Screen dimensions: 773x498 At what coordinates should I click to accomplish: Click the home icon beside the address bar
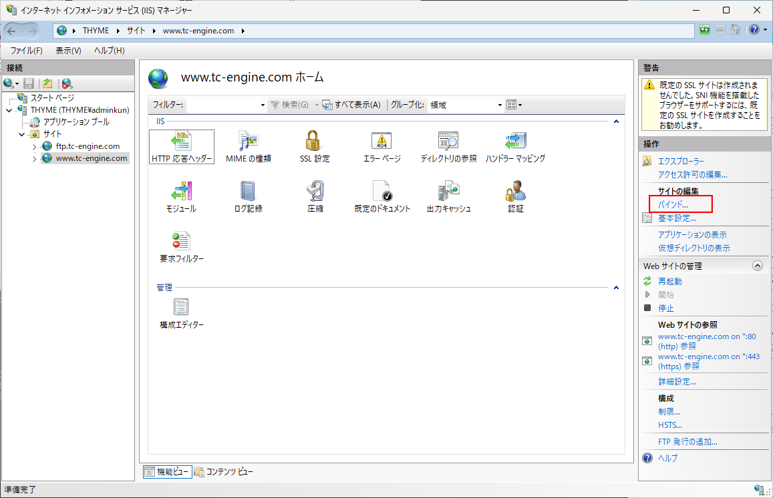pyautogui.click(x=736, y=30)
